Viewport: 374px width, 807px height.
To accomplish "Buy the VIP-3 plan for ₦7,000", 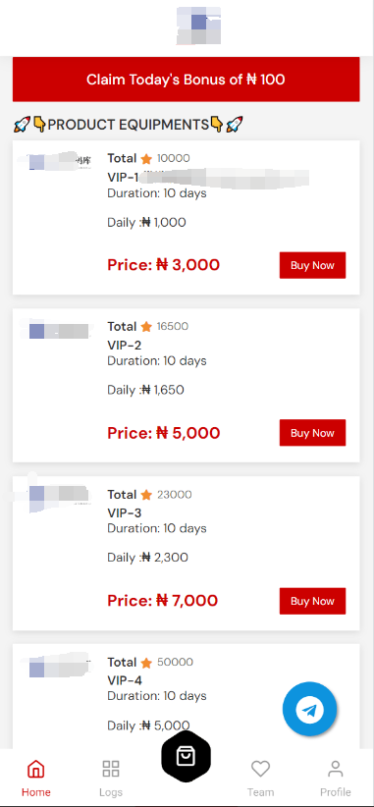I will 312,601.
